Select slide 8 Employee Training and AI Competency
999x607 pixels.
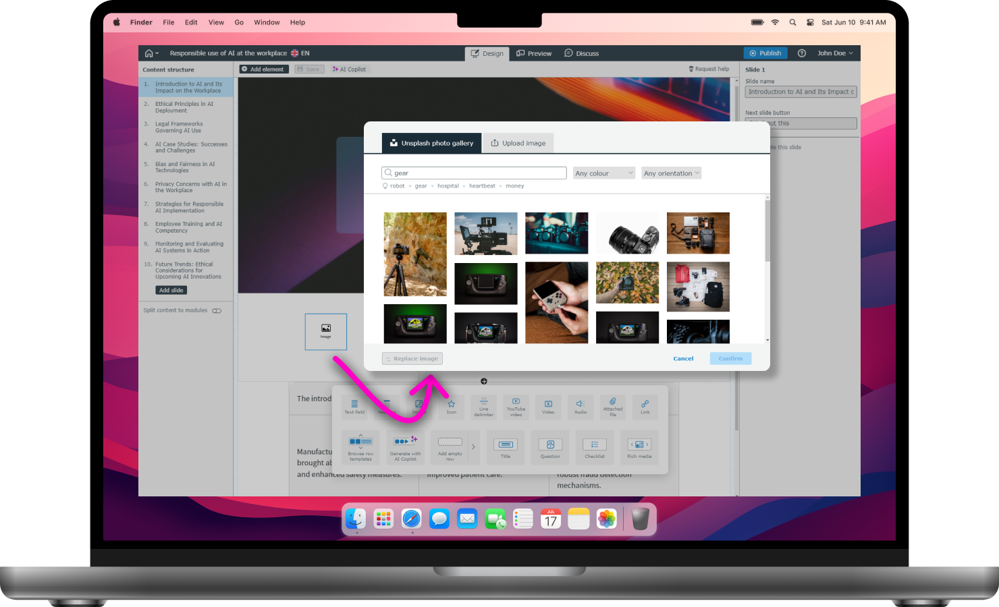coord(186,227)
